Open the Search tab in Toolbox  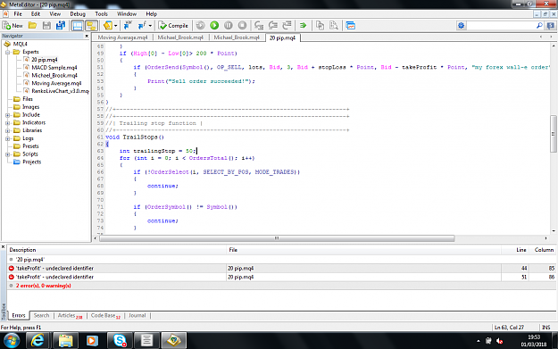(41, 316)
